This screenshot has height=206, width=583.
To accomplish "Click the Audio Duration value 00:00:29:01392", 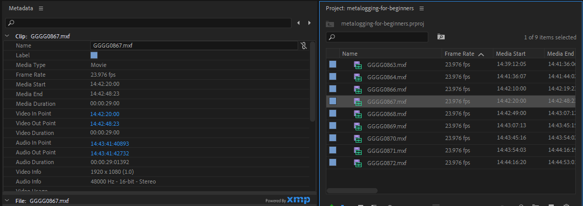I will pyautogui.click(x=110, y=162).
